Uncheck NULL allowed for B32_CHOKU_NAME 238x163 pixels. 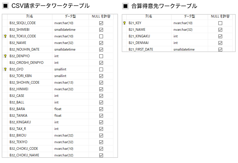pyautogui.click(x=101, y=155)
